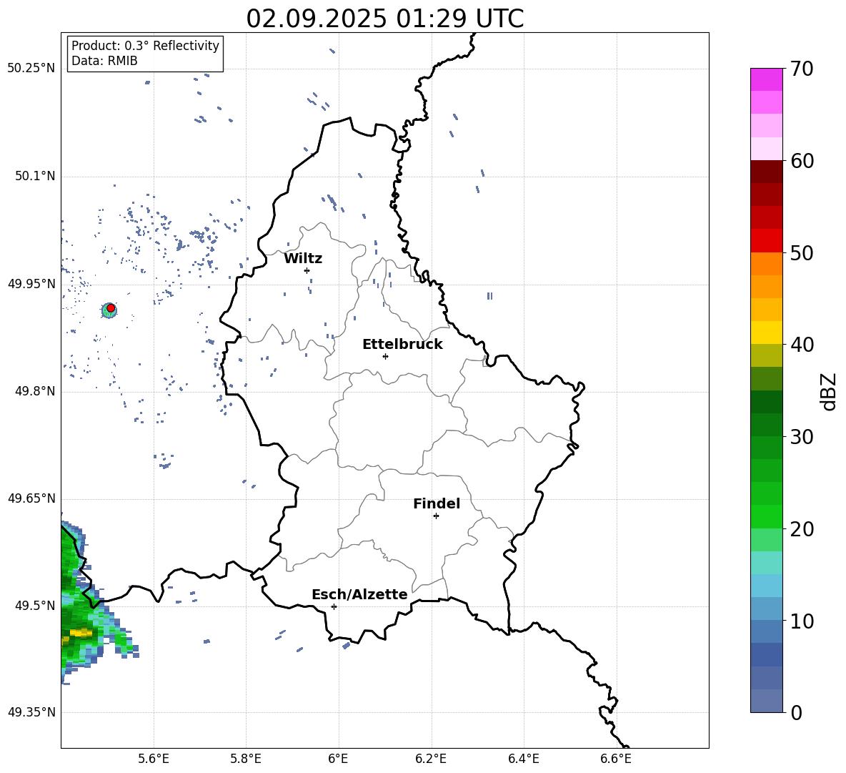The height and width of the screenshot is (773, 846).
Task: Click the magenta top colorbar segment
Action: coord(766,79)
